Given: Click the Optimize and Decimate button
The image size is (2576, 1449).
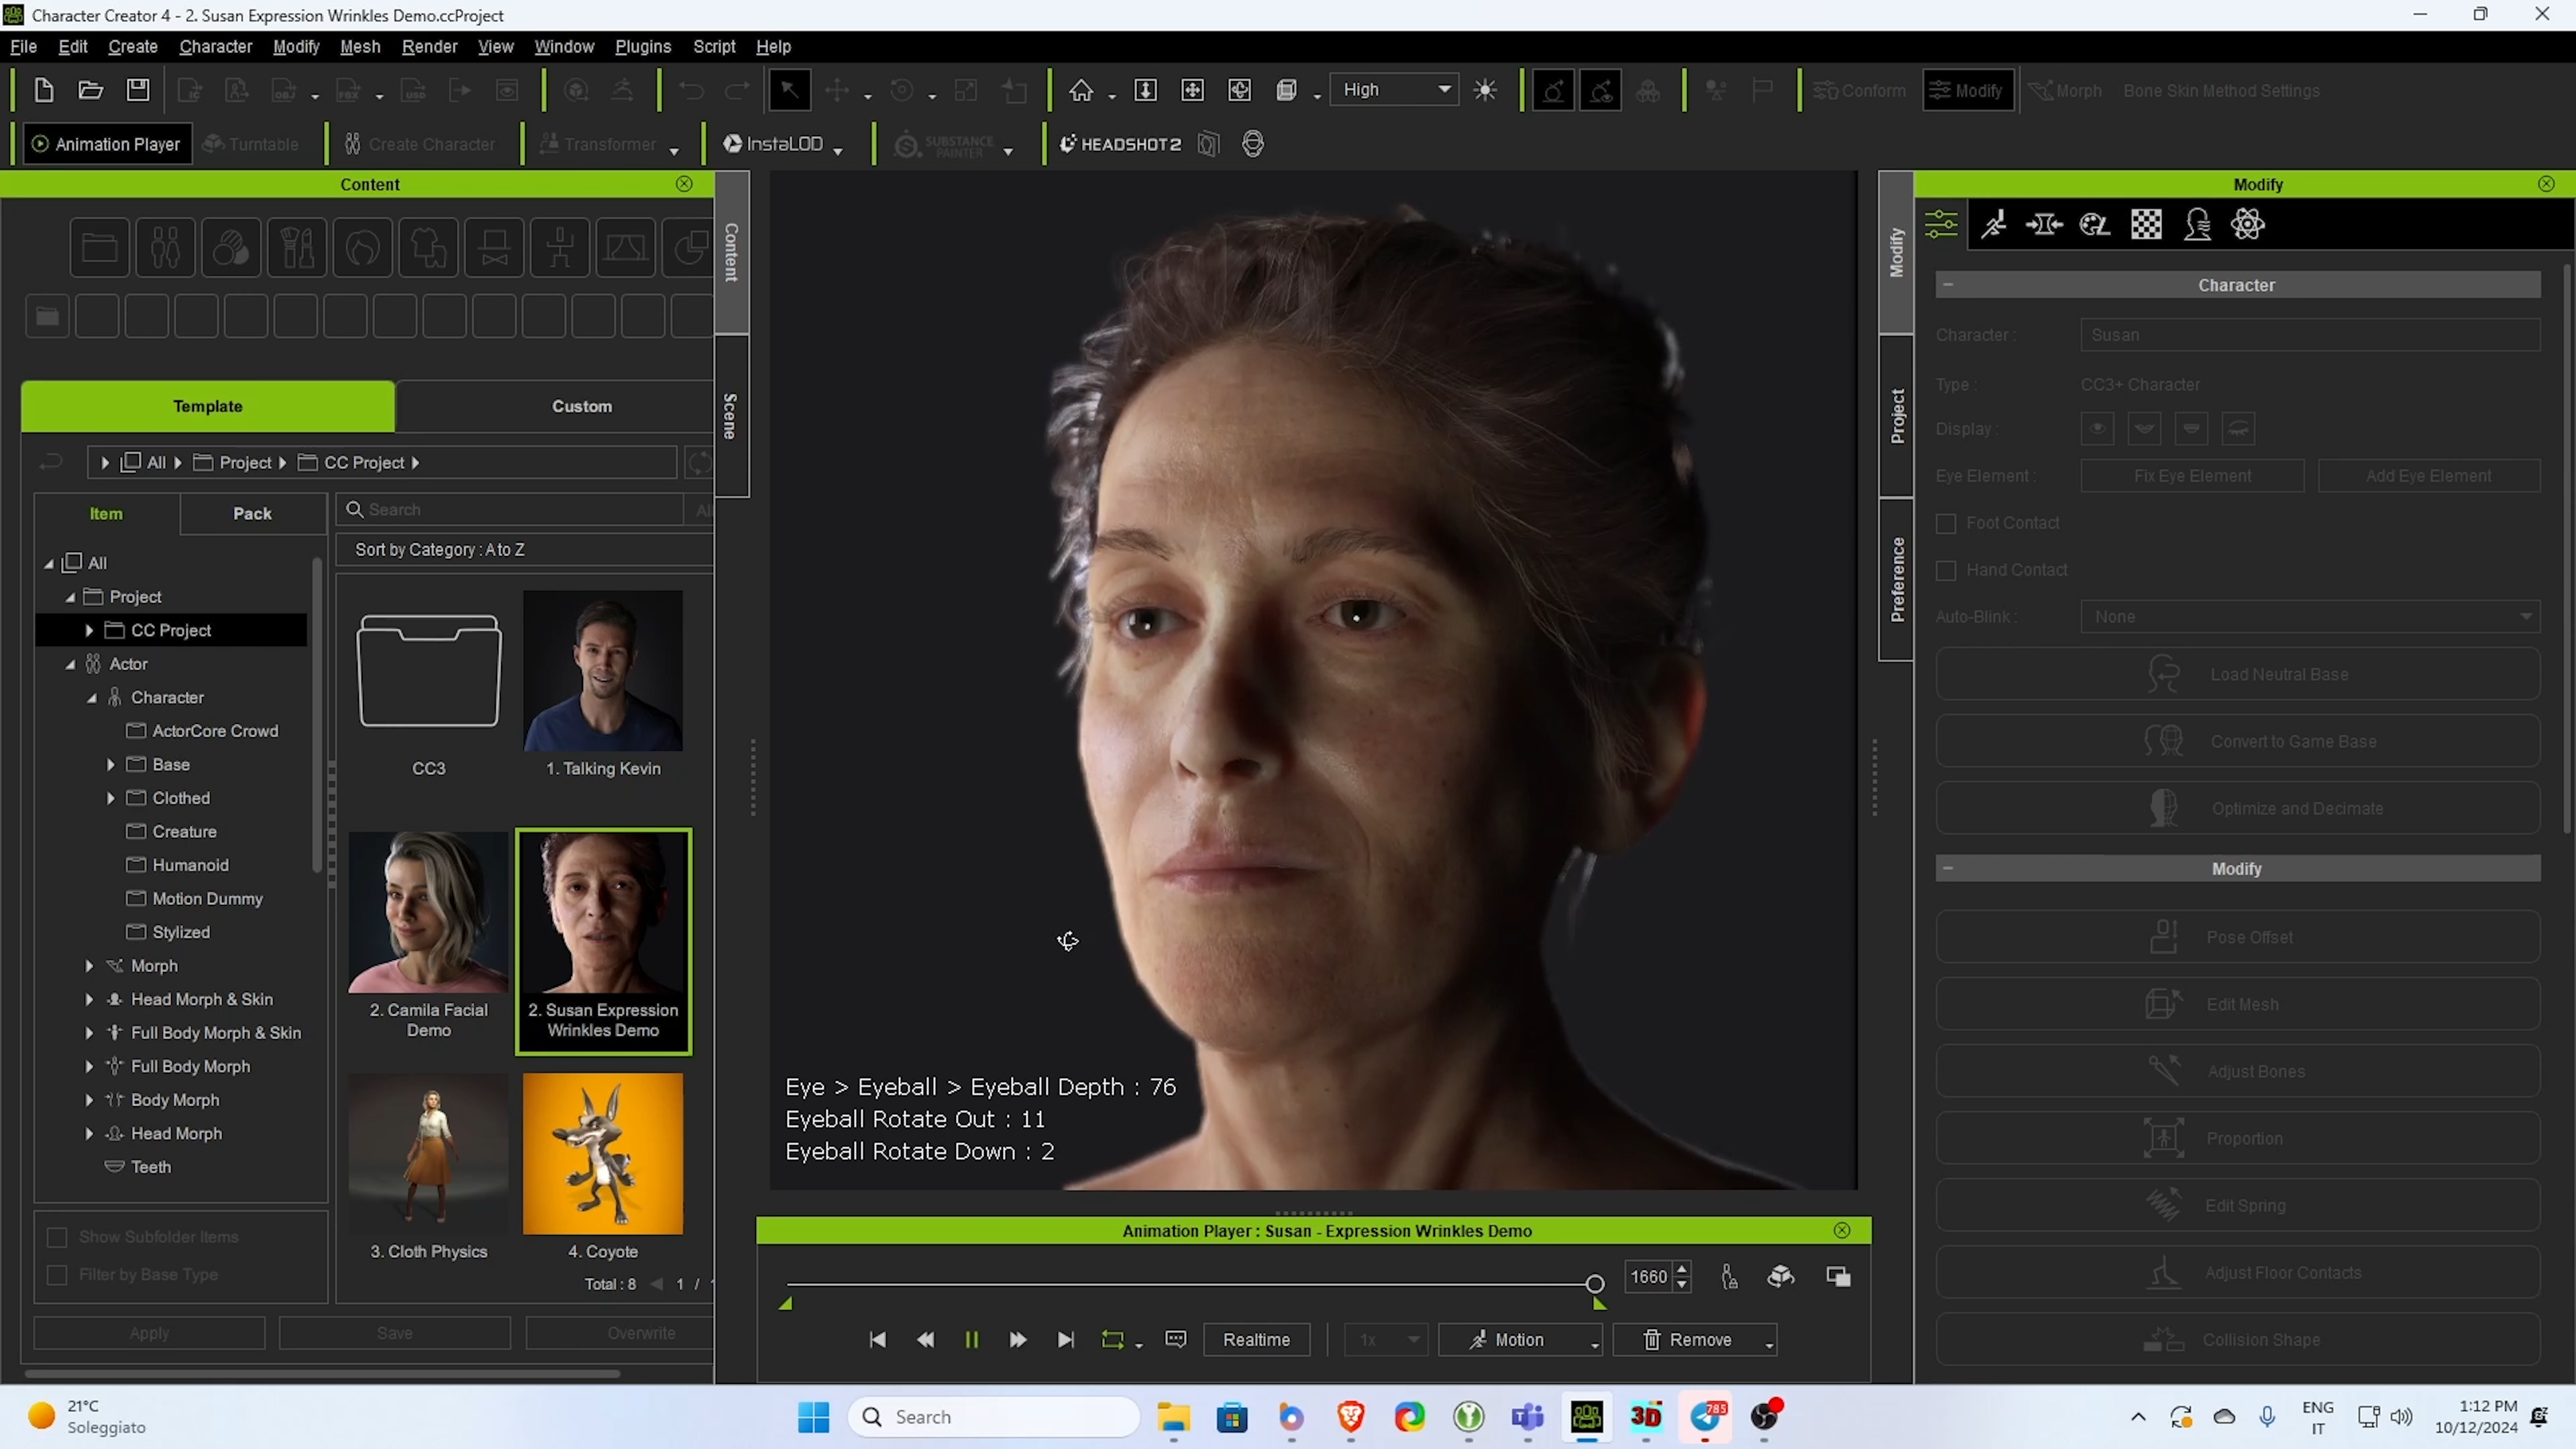Looking at the screenshot, I should coord(2237,809).
